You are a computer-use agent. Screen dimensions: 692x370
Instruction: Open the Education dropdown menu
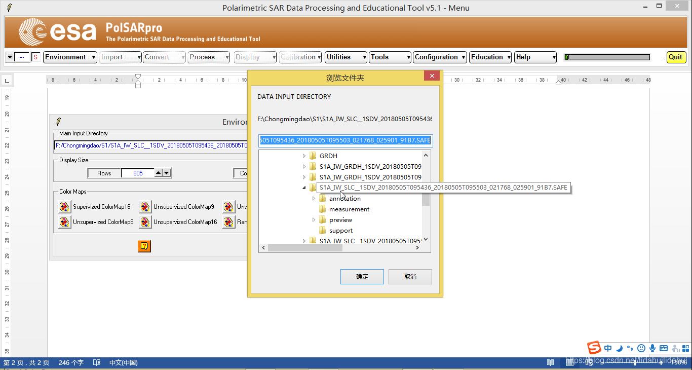490,57
